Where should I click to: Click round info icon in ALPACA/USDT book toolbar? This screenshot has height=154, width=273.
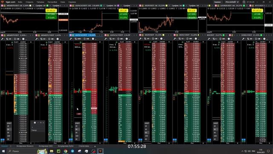click(127, 39)
